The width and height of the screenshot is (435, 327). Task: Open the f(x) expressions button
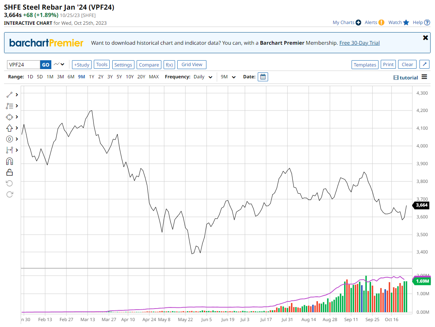point(169,65)
